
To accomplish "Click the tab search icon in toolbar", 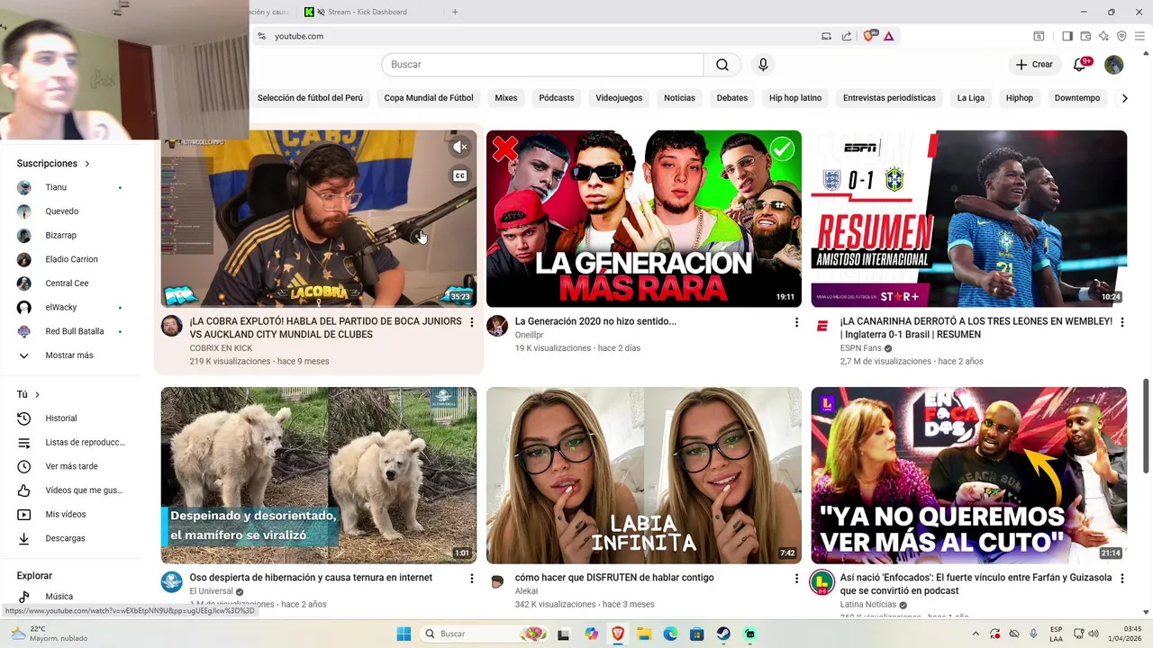I will [1039, 36].
